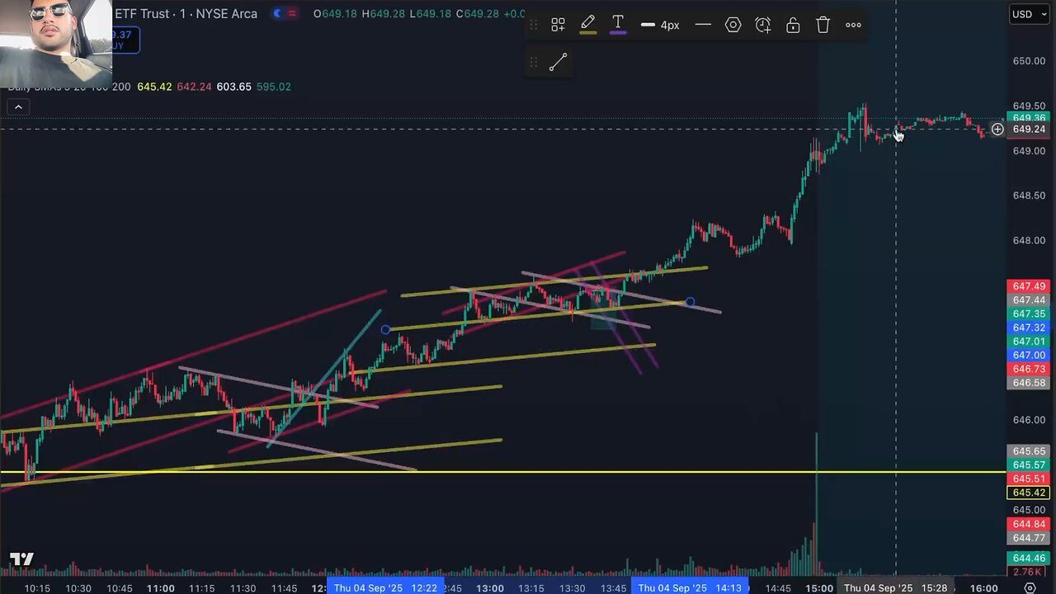This screenshot has height=594, width=1056.
Task: Click the 645.42 SMA value
Action: [154, 87]
